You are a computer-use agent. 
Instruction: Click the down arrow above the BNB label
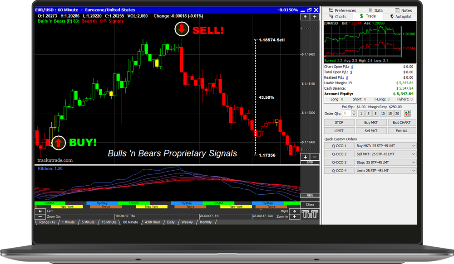(305, 157)
